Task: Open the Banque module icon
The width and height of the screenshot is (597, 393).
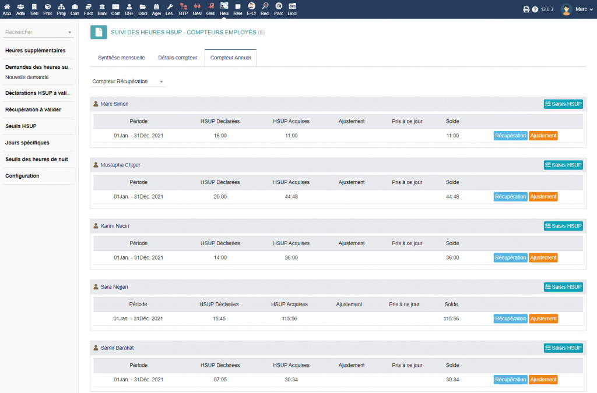Action: click(102, 9)
